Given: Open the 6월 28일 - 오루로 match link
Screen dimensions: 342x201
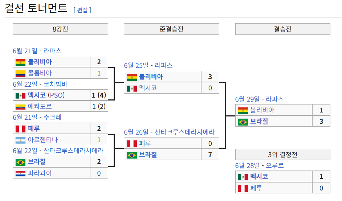Looking at the screenshot, I should click(x=259, y=166).
